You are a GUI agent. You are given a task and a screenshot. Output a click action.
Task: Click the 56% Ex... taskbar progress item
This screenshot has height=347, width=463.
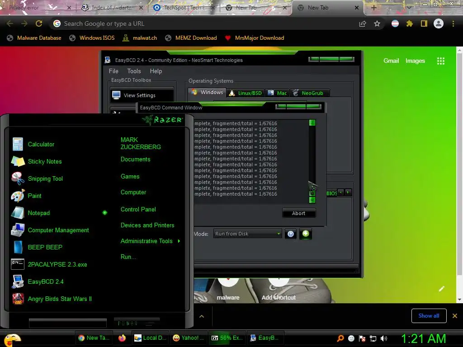pyautogui.click(x=227, y=338)
